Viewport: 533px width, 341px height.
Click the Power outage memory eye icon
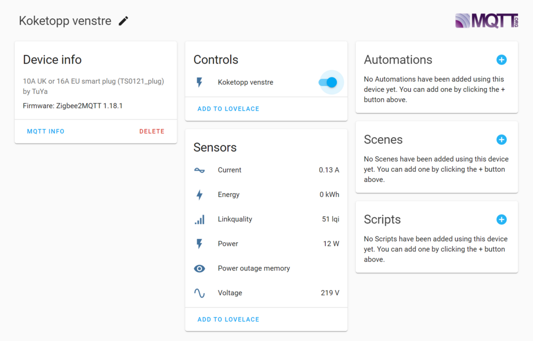coord(199,268)
